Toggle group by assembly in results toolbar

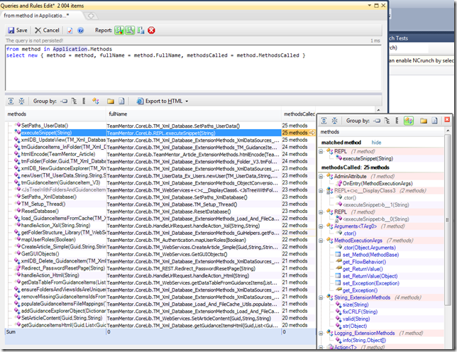point(64,101)
